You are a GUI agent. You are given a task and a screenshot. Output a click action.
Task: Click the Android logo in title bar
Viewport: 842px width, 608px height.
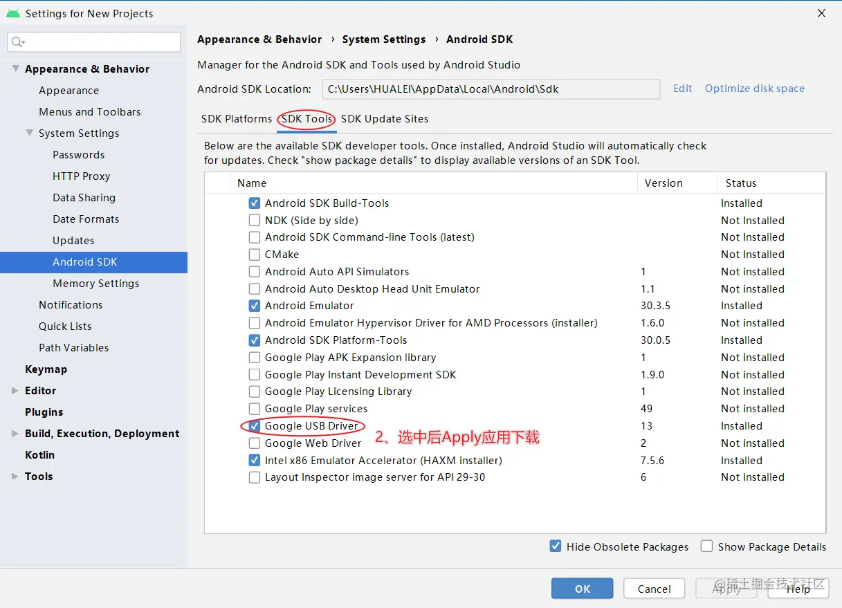12,13
